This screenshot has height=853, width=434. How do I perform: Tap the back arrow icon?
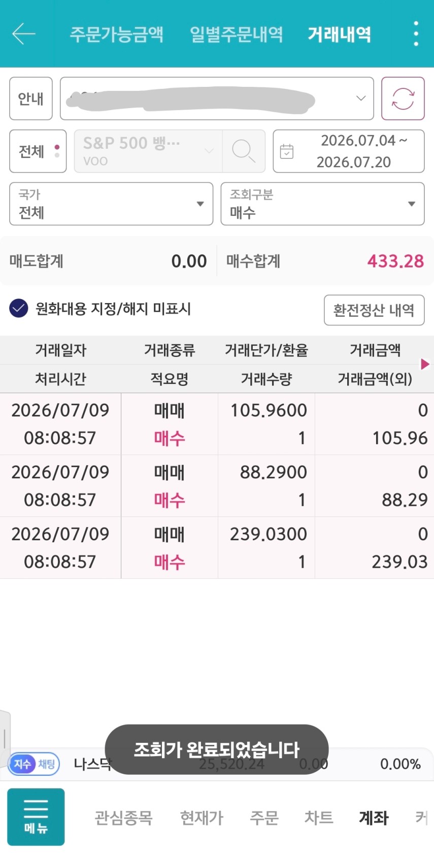(24, 34)
